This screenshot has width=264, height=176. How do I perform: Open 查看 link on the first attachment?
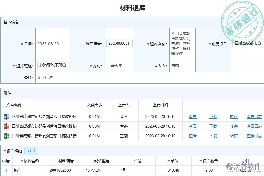click(x=193, y=116)
